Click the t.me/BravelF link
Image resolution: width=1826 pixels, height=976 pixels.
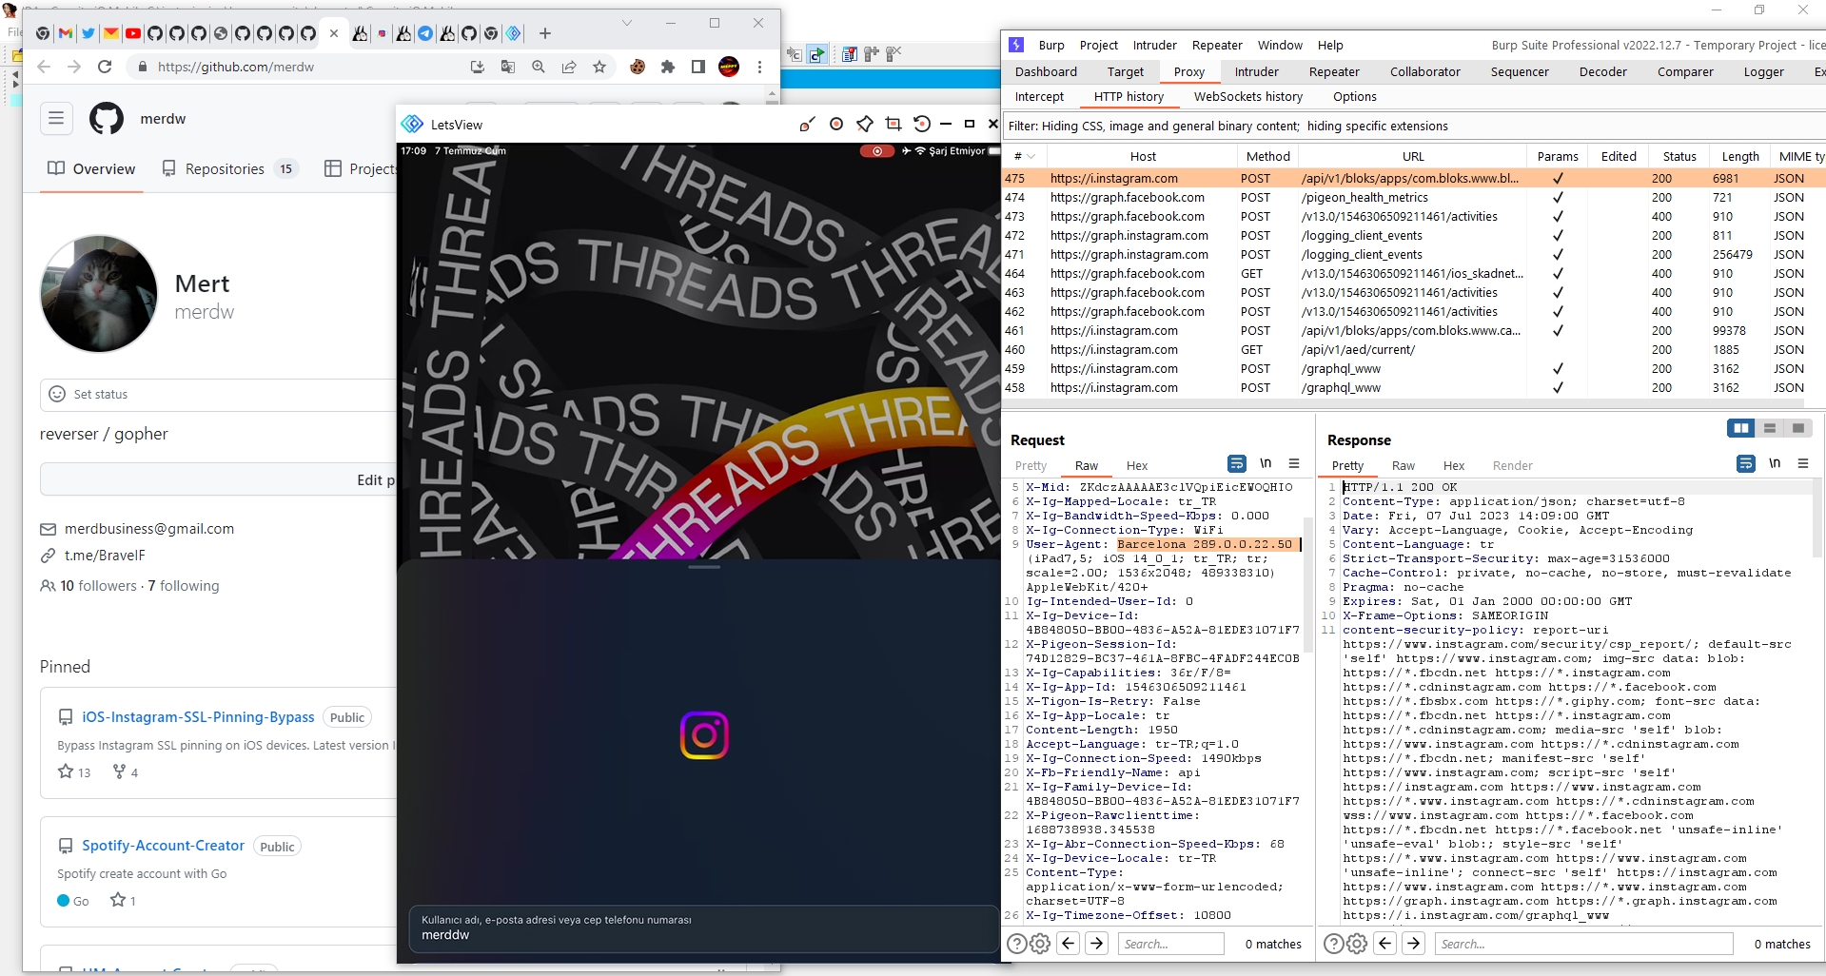[105, 555]
